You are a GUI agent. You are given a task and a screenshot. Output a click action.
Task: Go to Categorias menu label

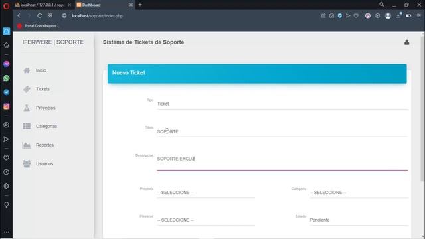pyautogui.click(x=46, y=126)
